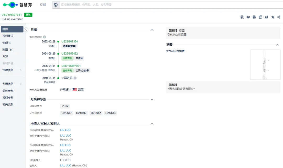Collapse the sidebar with the round arrow button
Image resolution: width=283 pixels, height=168 pixels.
(26, 30)
